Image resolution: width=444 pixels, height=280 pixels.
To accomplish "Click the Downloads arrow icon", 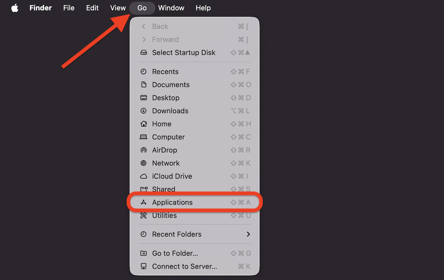I will point(144,111).
